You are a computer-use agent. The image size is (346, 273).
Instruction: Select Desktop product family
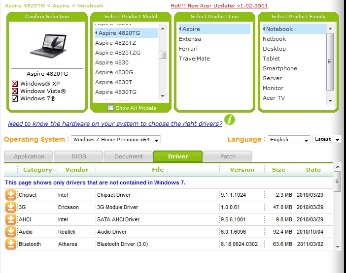(x=274, y=49)
